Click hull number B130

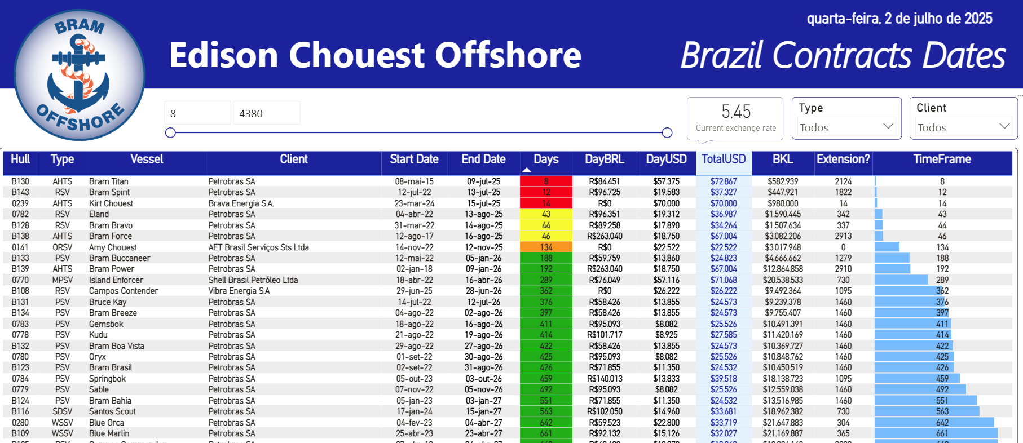(20, 181)
